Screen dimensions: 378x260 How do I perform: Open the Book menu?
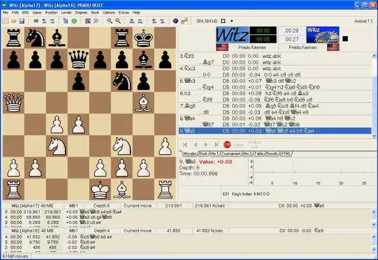coord(95,12)
